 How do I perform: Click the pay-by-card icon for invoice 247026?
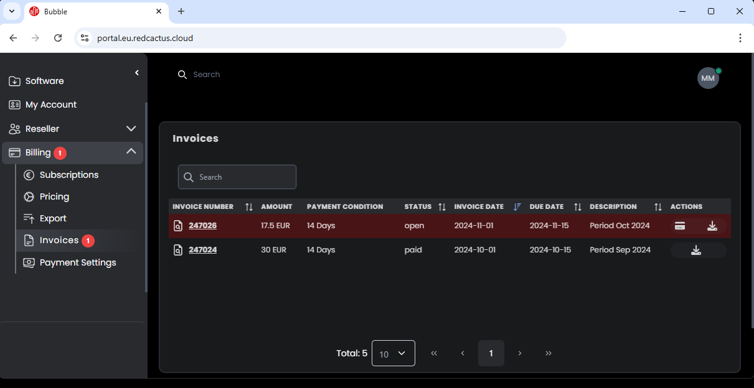coord(680,226)
